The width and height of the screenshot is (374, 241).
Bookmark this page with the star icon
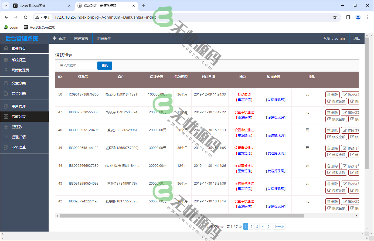(x=335, y=17)
